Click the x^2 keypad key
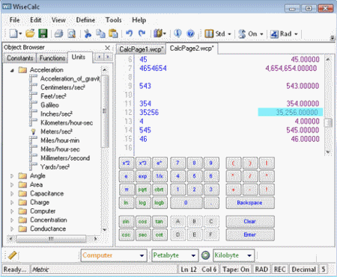 127,163
